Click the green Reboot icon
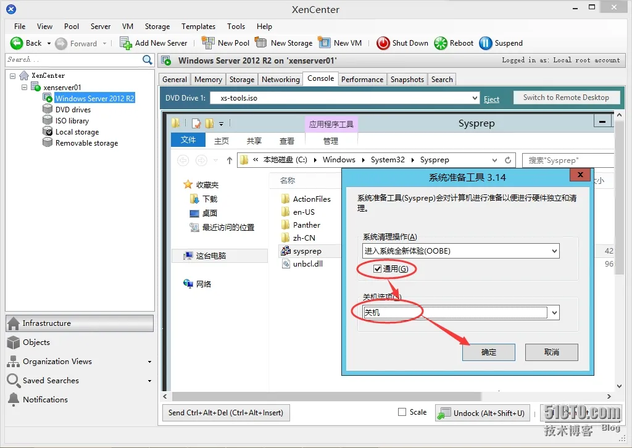The height and width of the screenshot is (448, 632). [441, 43]
